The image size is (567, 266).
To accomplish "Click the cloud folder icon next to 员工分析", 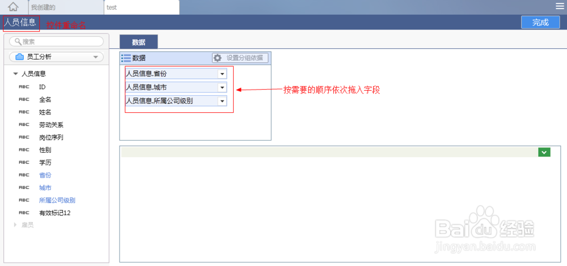I will [20, 57].
